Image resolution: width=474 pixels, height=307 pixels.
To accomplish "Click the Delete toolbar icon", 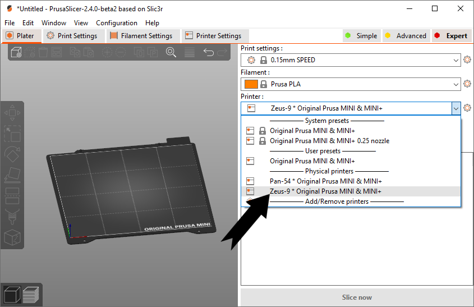I will click(30, 52).
